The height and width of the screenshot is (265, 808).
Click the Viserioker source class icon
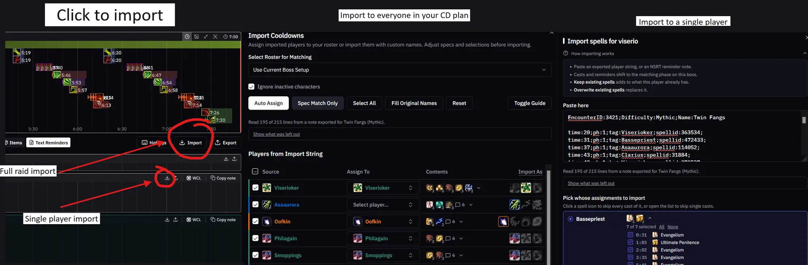click(x=267, y=188)
